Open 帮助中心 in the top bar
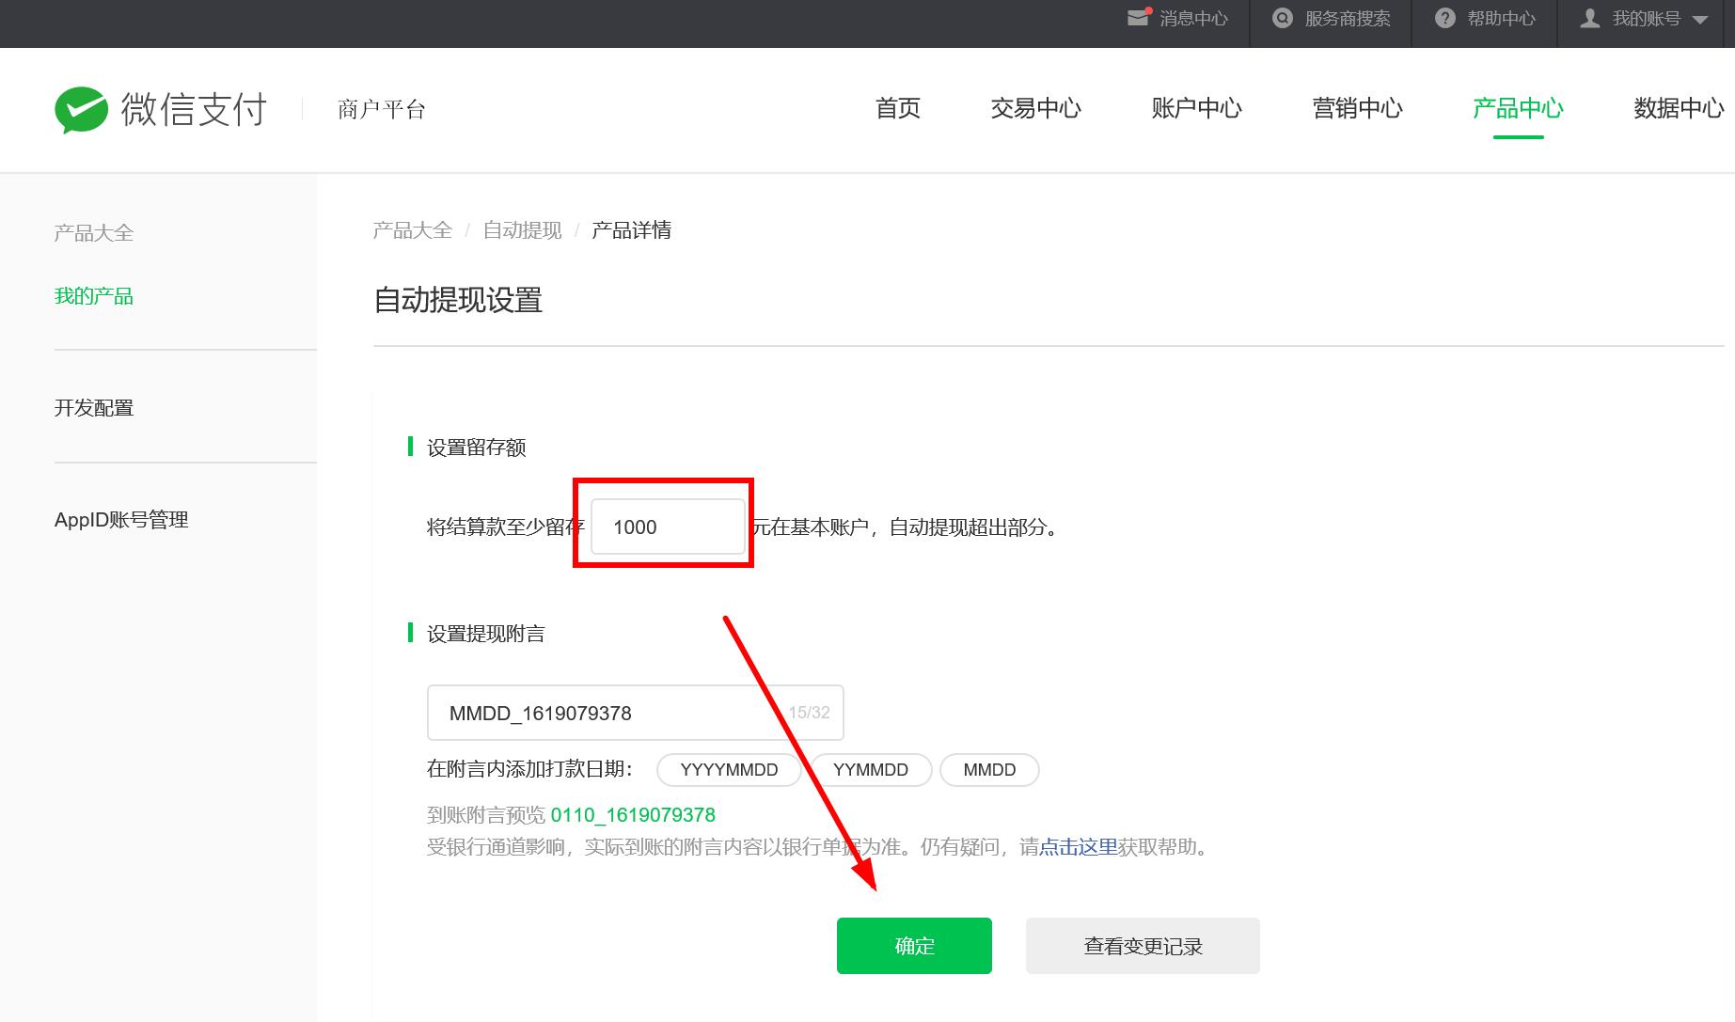Viewport: 1735px width, 1022px height. [x=1501, y=18]
